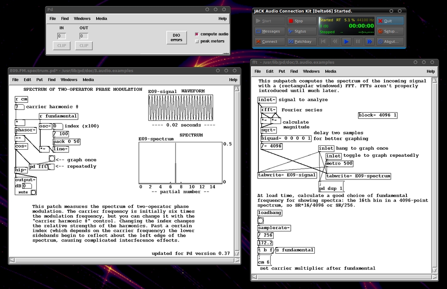Viewport: 447px width, 289px height.
Task: Open the Put menu in E09 patch window
Action: (40, 80)
